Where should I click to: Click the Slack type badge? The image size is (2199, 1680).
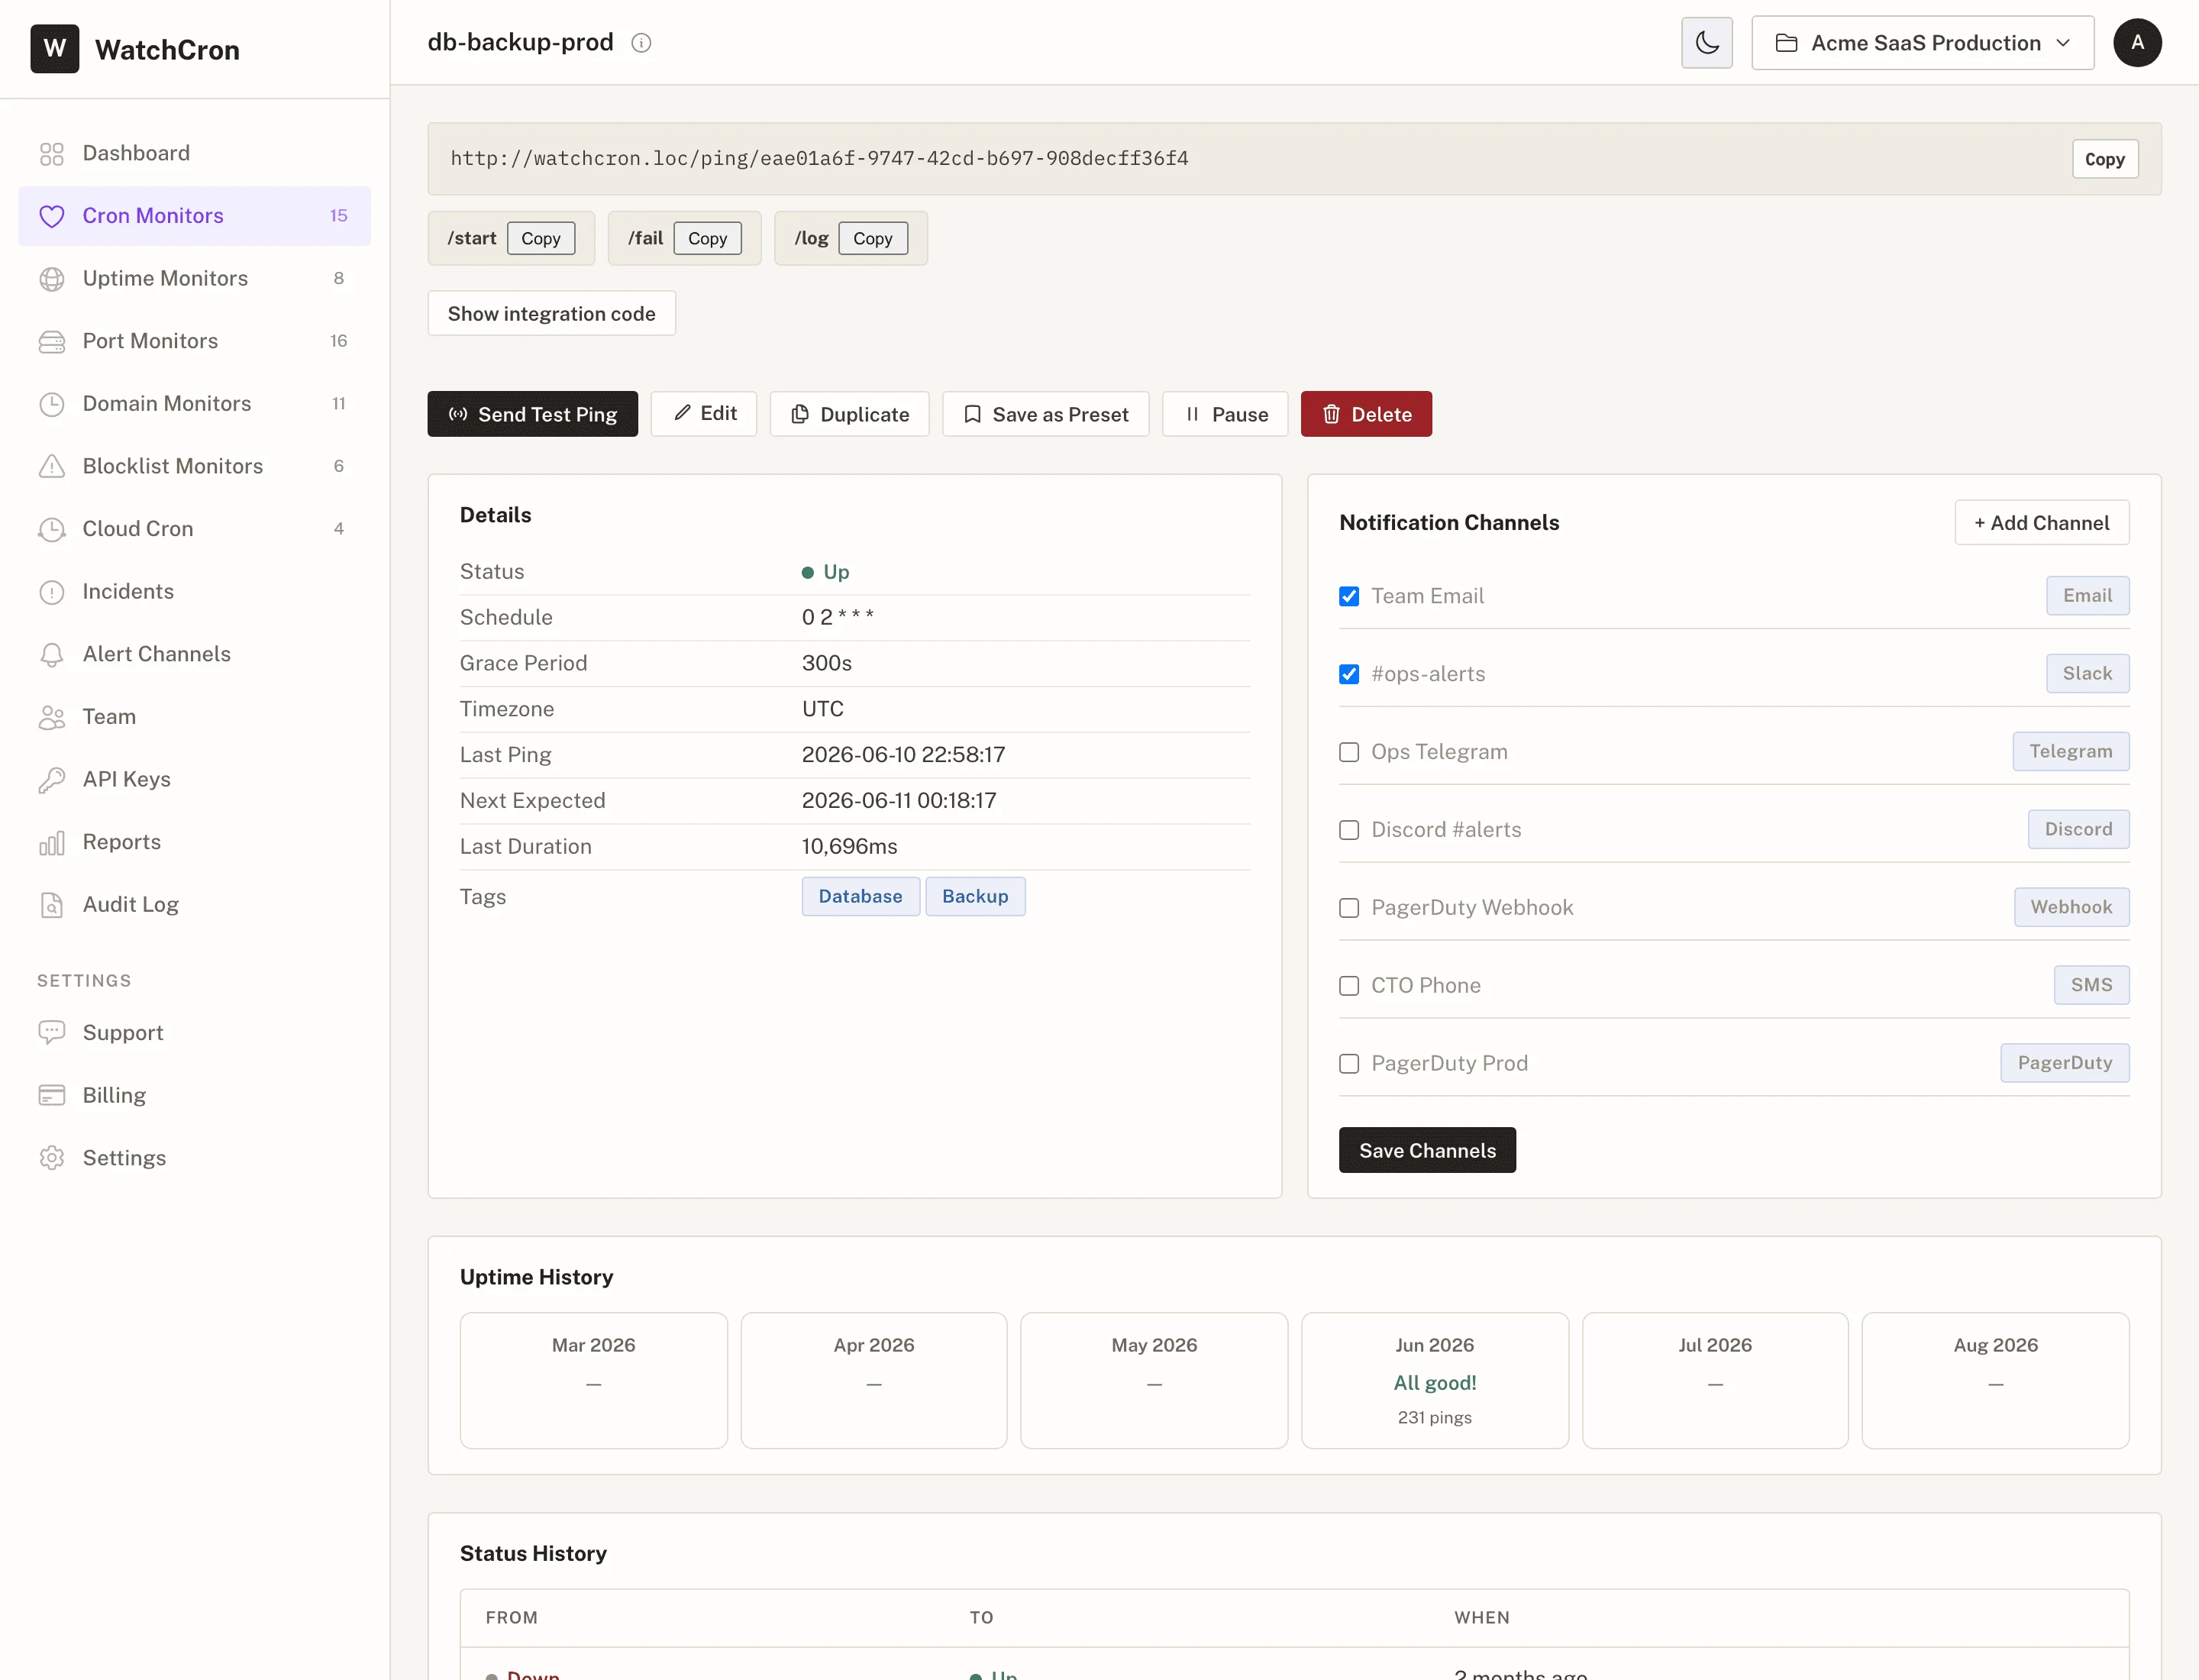point(2087,674)
